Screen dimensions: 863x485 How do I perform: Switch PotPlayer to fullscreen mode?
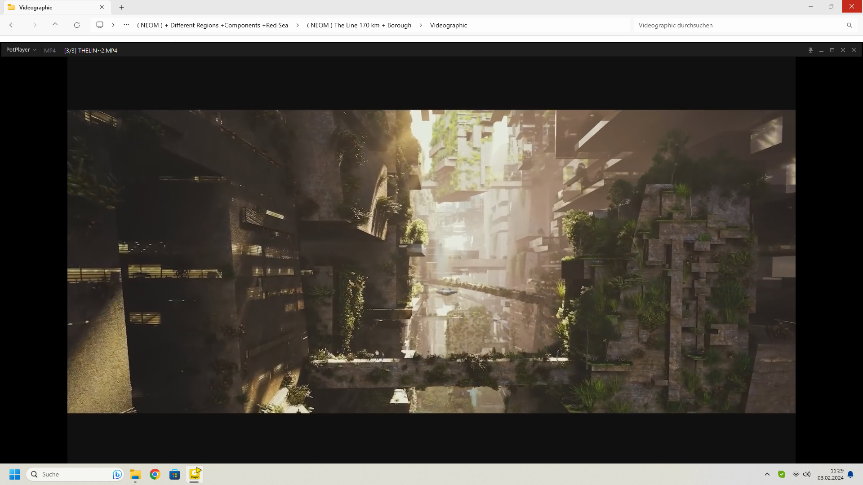tap(843, 50)
